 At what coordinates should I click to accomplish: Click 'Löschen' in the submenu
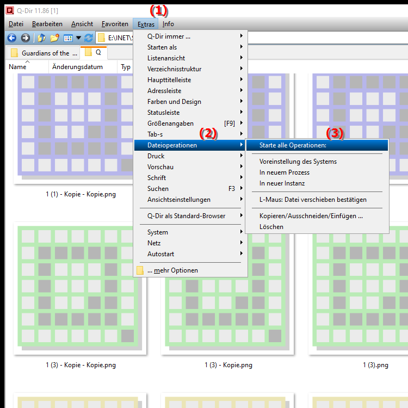point(271,227)
